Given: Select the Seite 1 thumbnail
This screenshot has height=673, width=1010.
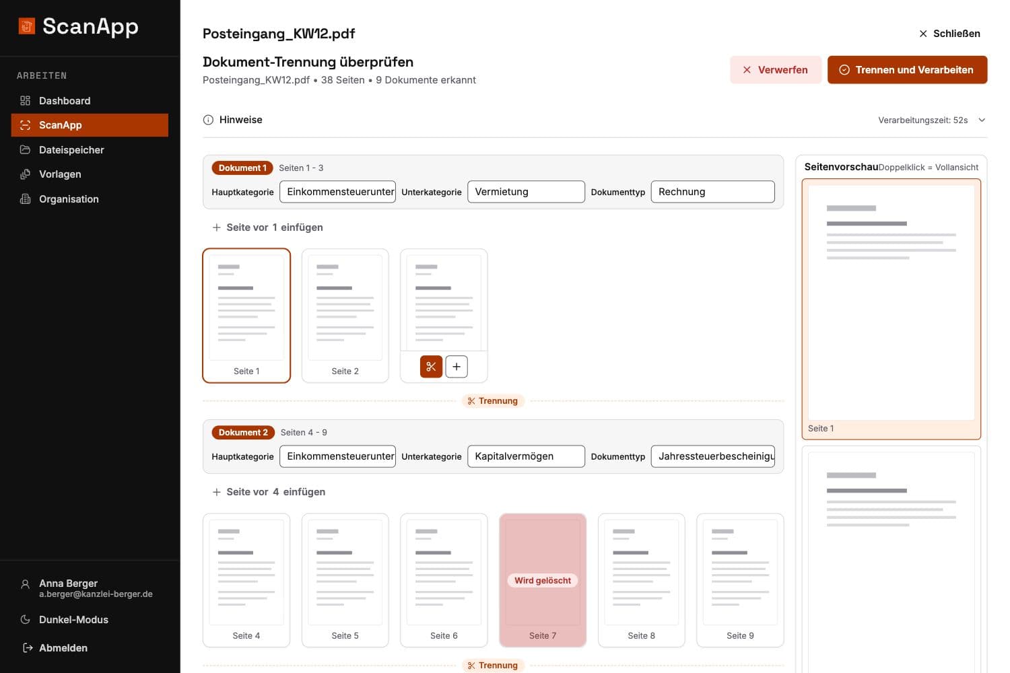Looking at the screenshot, I should (246, 316).
